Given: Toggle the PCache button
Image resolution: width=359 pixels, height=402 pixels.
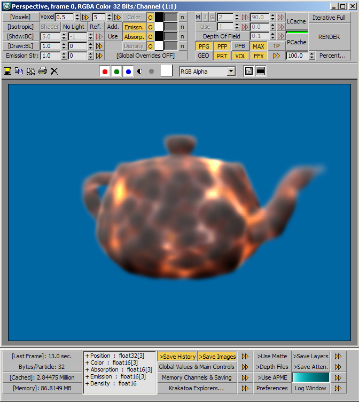Looking at the screenshot, I should (296, 42).
